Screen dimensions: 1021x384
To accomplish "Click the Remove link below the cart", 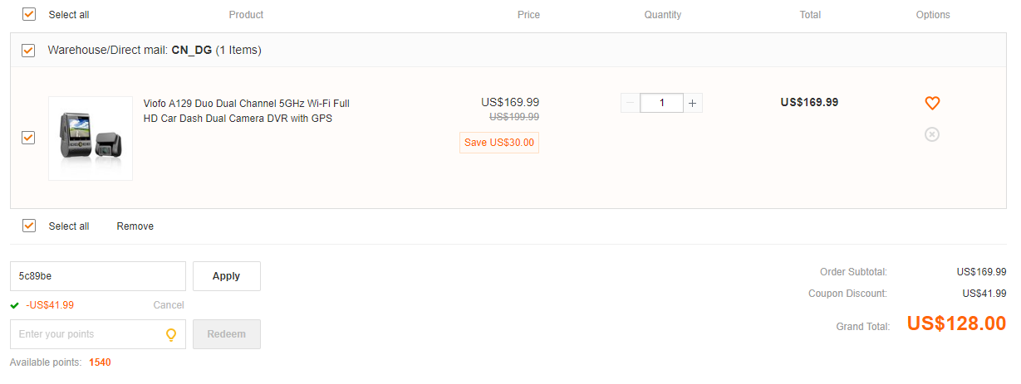I will click(x=135, y=226).
